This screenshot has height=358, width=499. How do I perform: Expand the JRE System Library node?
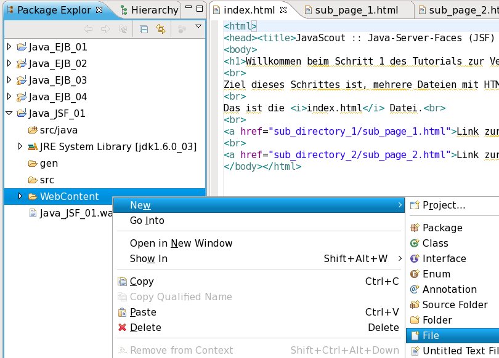(20, 146)
